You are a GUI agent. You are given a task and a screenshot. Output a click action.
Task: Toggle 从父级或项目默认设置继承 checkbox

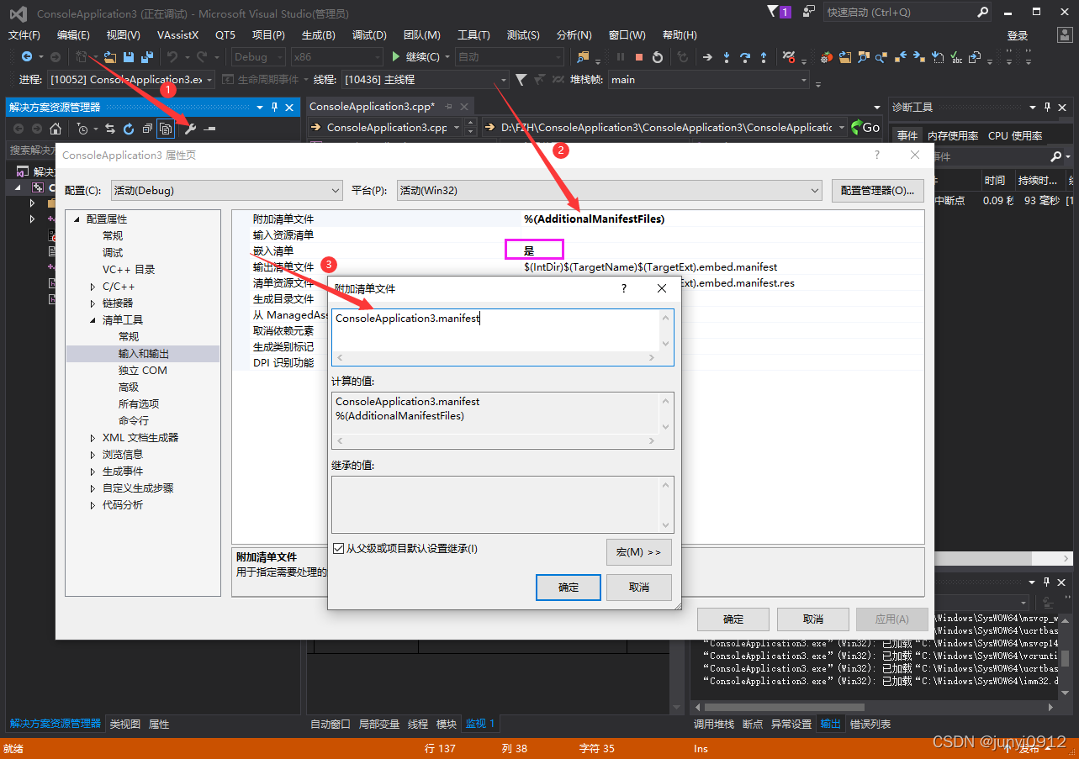(x=338, y=549)
